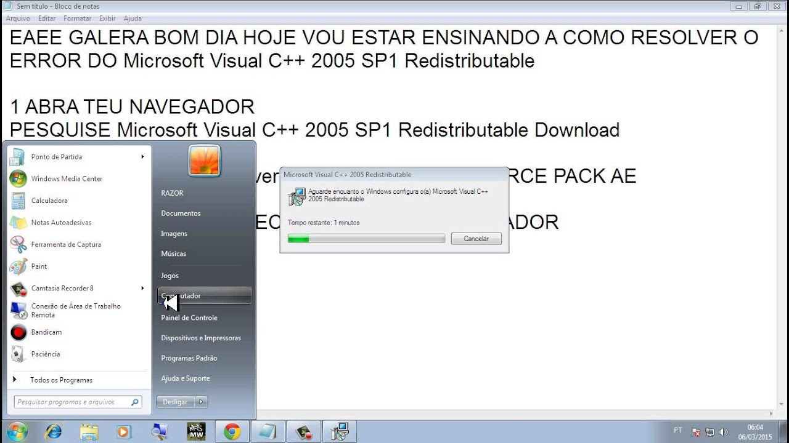
Task: Launch Bandicam from Start menu
Action: (x=77, y=332)
